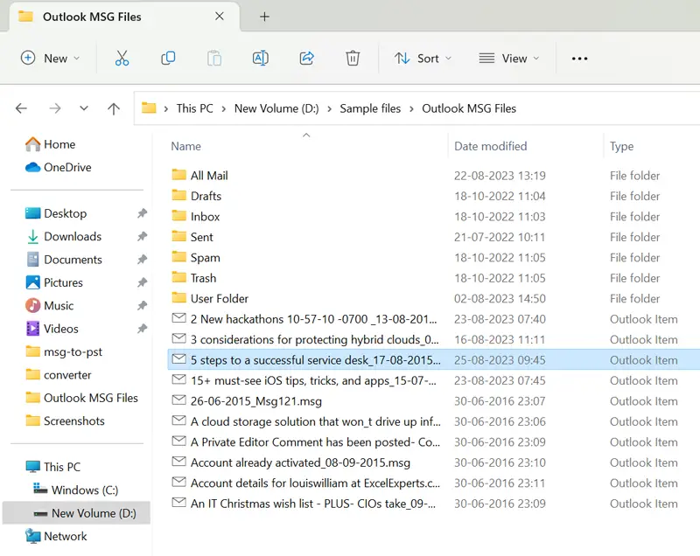Click the Up one level arrow
700x556 pixels.
[x=114, y=108]
